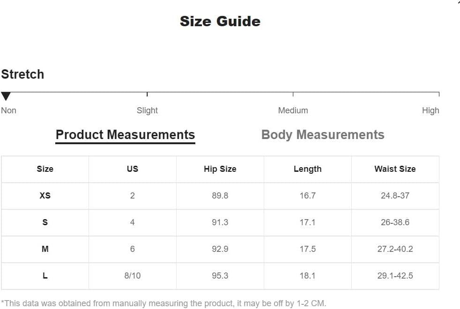Click the Stretch section heading

pyautogui.click(x=22, y=74)
